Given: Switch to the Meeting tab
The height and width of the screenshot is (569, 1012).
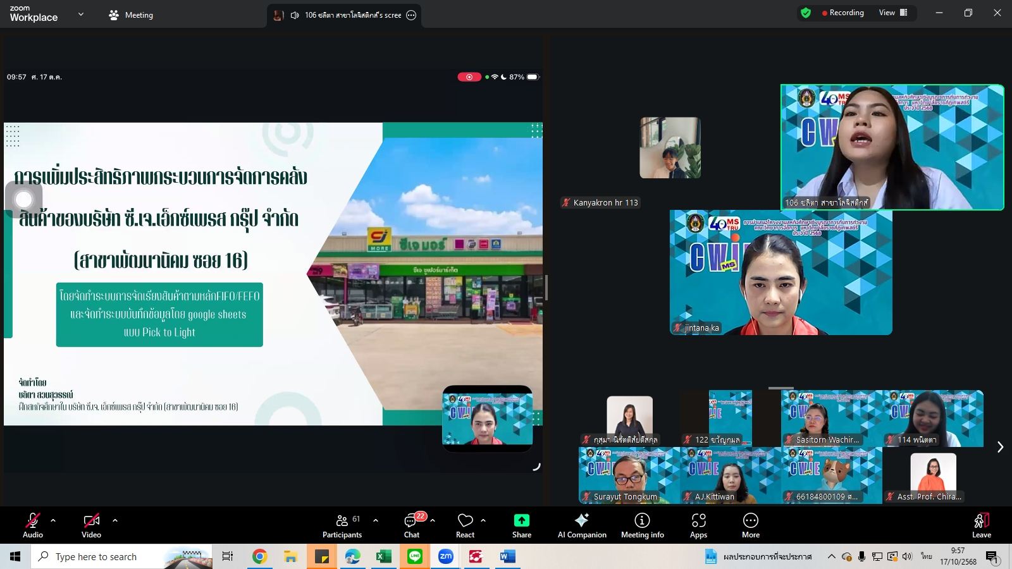Looking at the screenshot, I should point(131,15).
